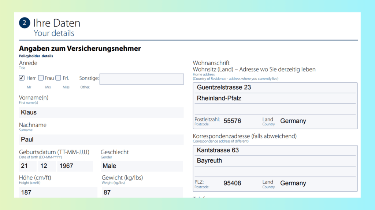Click the step 2 circle icon

coord(24,23)
